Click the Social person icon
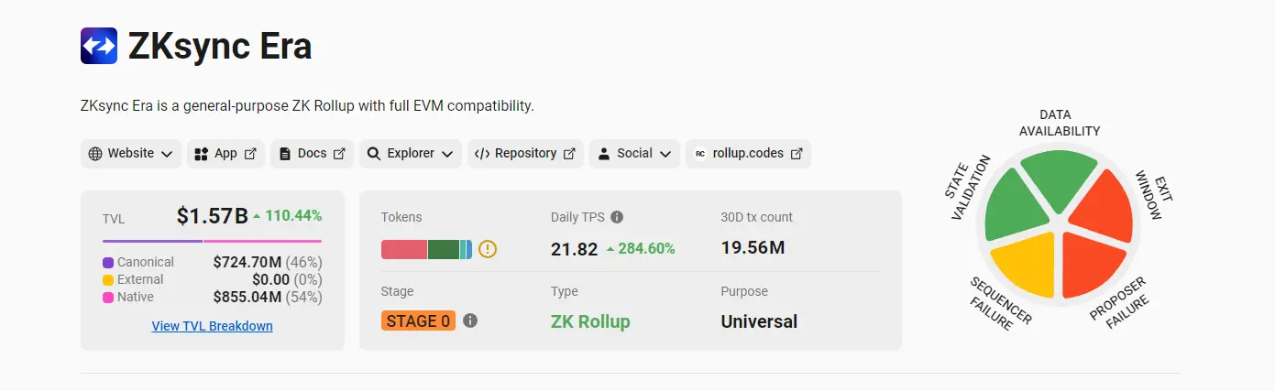Screen dimensions: 1275x391 (604, 154)
